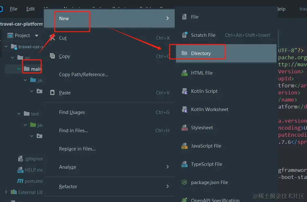Click the HTML File icon
The image size is (307, 202).
(x=184, y=73)
